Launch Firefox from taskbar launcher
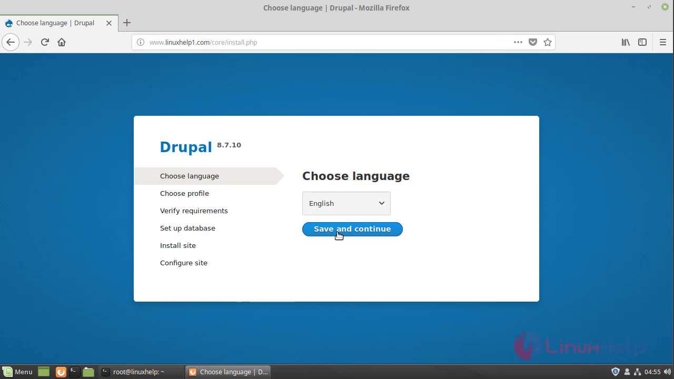Image resolution: width=674 pixels, height=379 pixels. (x=61, y=372)
